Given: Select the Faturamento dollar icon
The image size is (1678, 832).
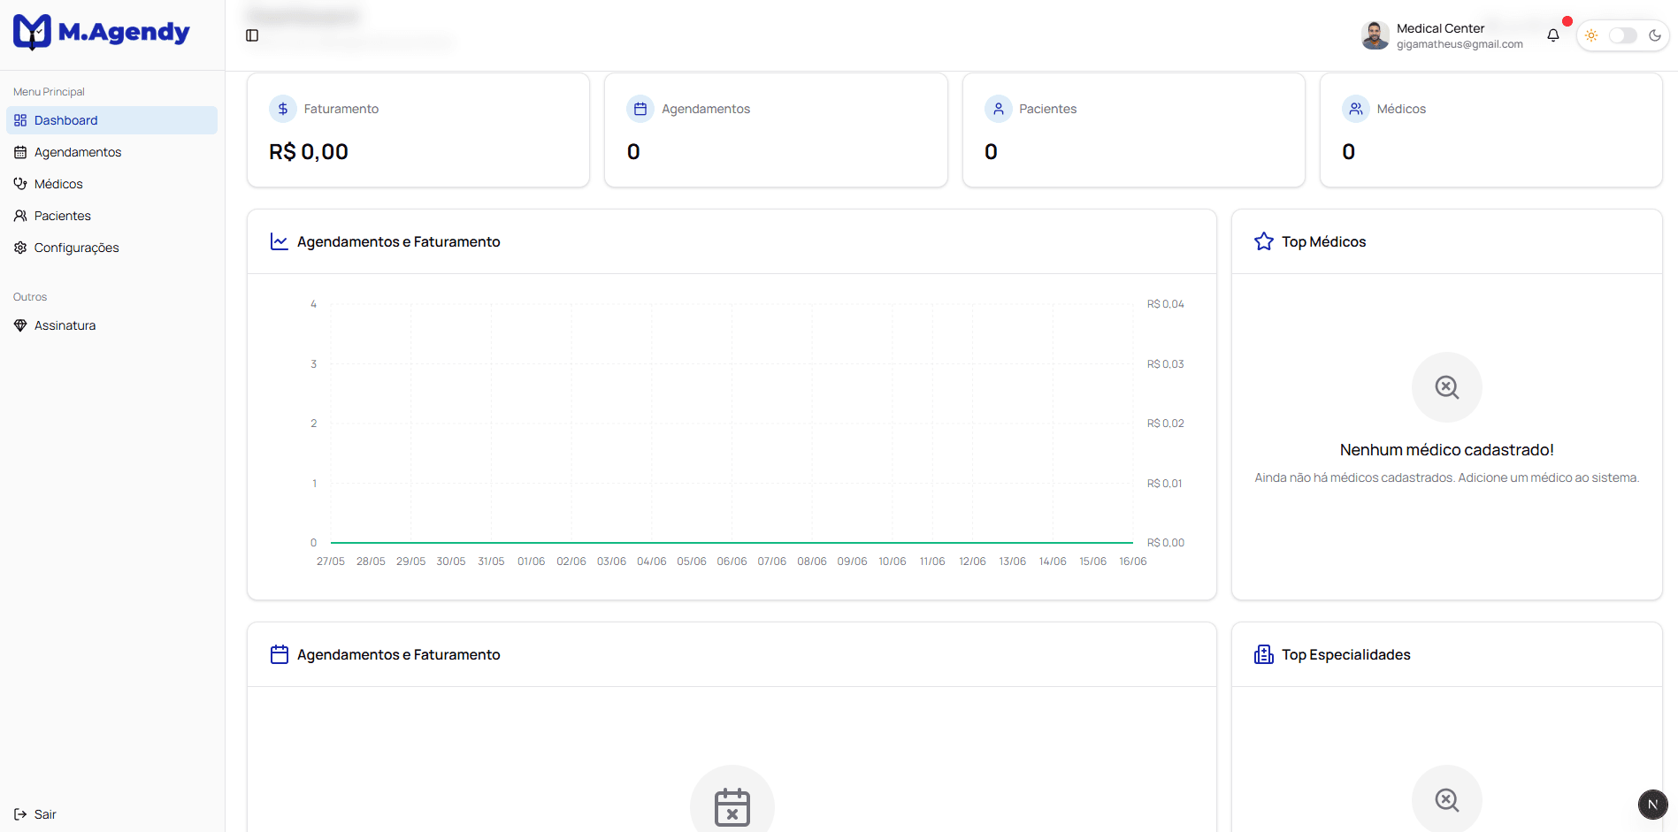Looking at the screenshot, I should pyautogui.click(x=282, y=108).
